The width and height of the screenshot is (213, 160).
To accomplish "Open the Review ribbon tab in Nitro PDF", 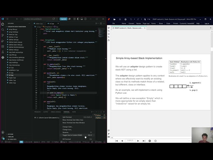I will click(x=139, y=23).
